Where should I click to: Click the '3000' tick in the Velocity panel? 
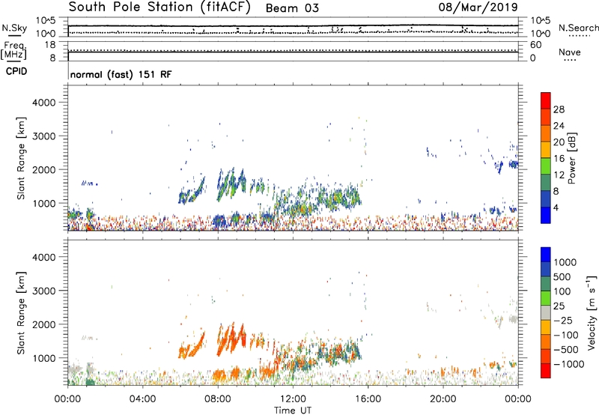coord(44,291)
